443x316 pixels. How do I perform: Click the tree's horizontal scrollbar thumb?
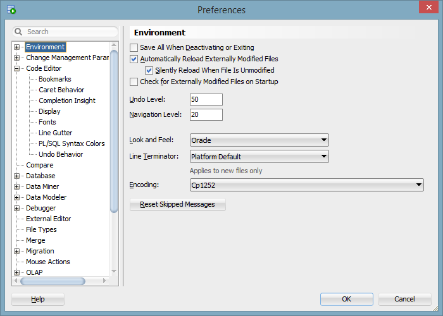pyautogui.click(x=53, y=281)
